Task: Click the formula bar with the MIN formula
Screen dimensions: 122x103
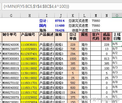Action: pyautogui.click(x=62, y=6)
